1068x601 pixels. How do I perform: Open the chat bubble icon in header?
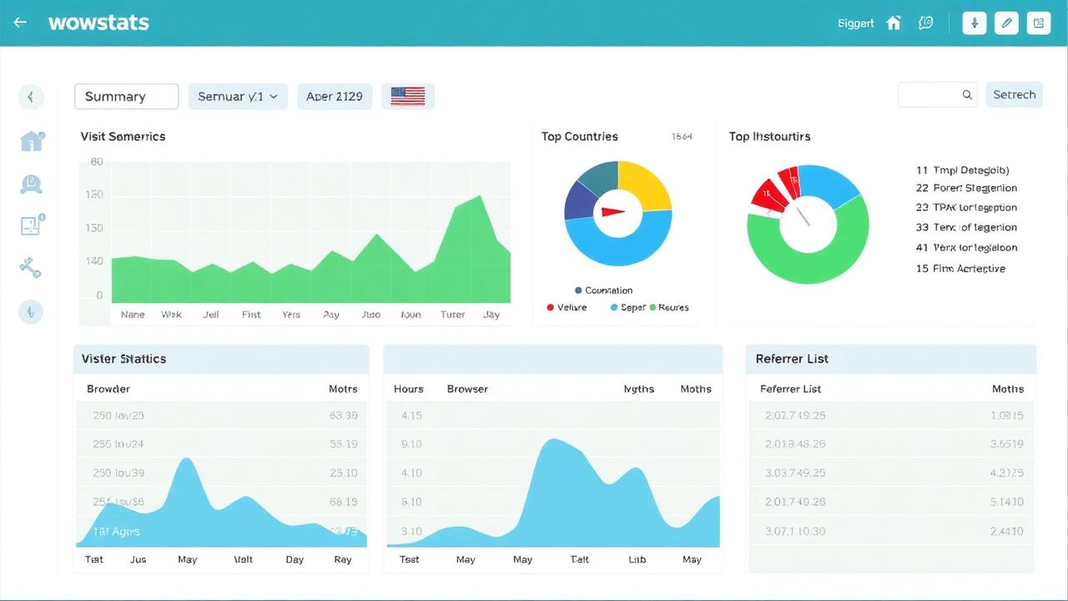pos(925,23)
